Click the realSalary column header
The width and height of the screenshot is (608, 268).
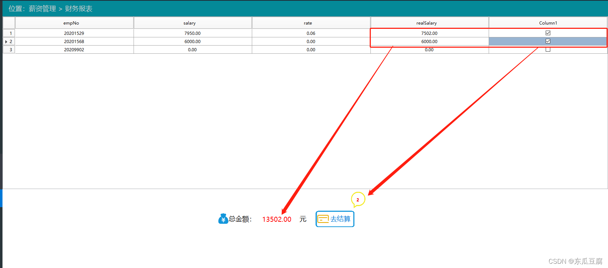430,23
